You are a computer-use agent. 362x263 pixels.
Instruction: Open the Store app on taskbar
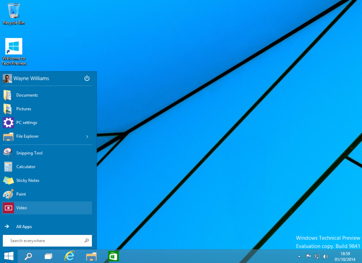click(x=113, y=256)
